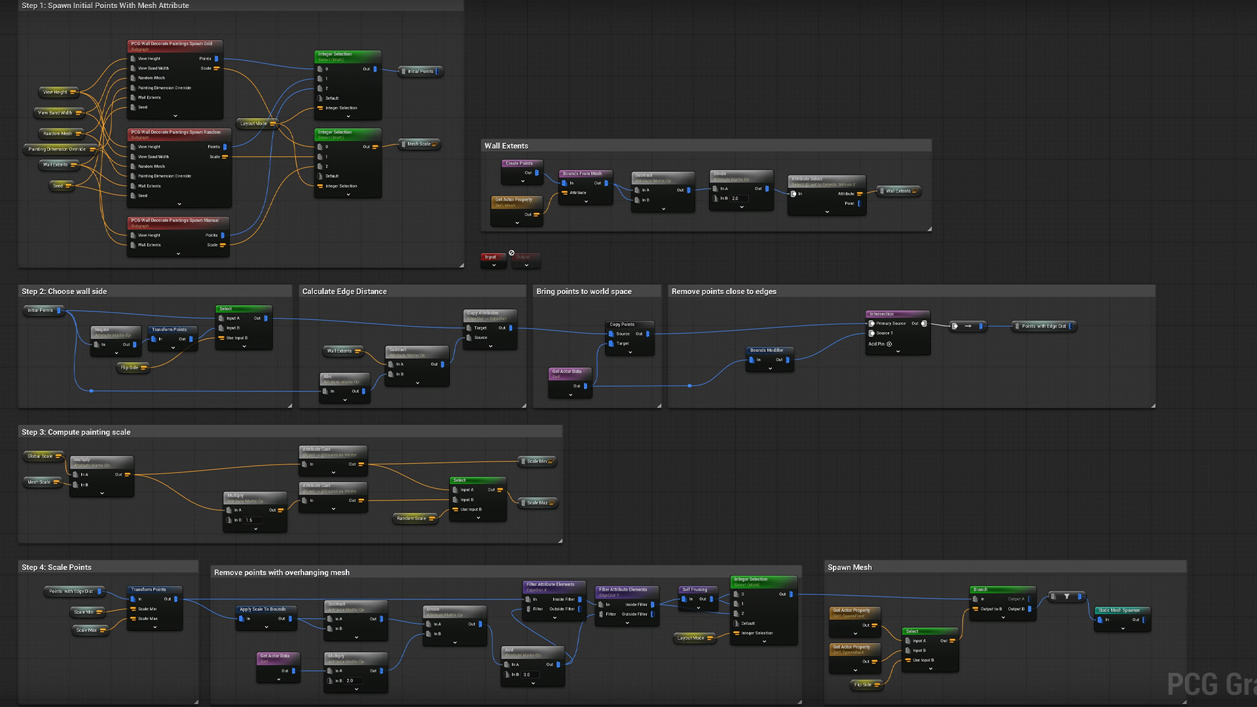Expand the Branch node with its bottom chevron
Viewport: 1257px width, 707px height.
click(x=1003, y=617)
